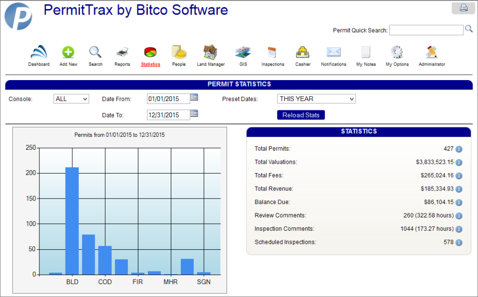
Task: Click in the Permit Quick Search field
Action: 426,30
